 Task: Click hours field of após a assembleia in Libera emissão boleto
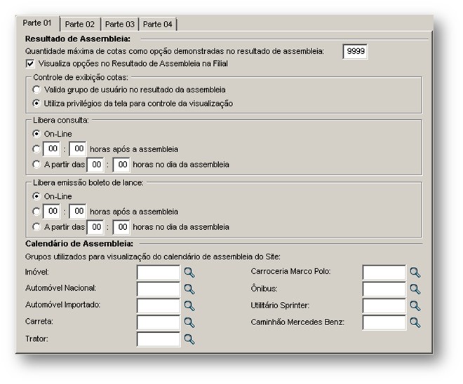52,211
